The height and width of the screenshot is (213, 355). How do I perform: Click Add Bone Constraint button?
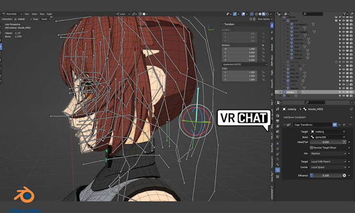pos(317,117)
